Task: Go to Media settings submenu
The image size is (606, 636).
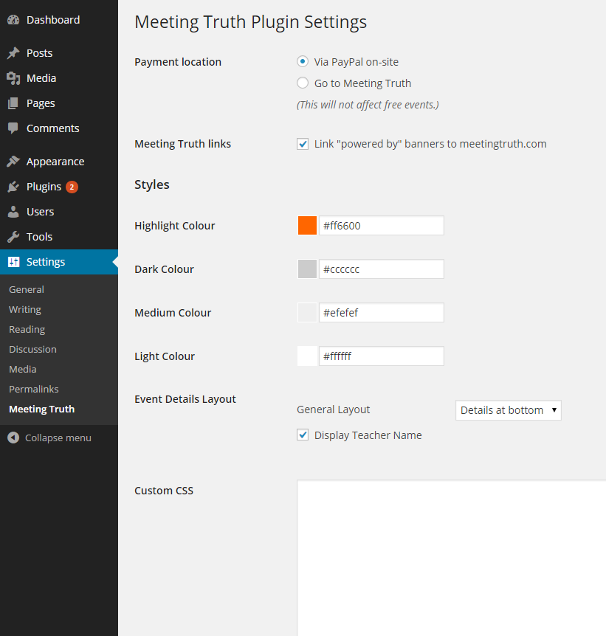Action: click(x=23, y=369)
